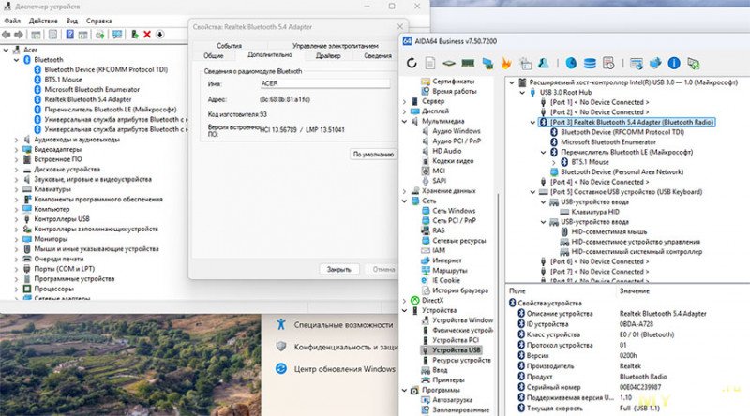Expand the BT5.1 Mouse node in AIDA64
The width and height of the screenshot is (750, 416).
click(x=554, y=162)
